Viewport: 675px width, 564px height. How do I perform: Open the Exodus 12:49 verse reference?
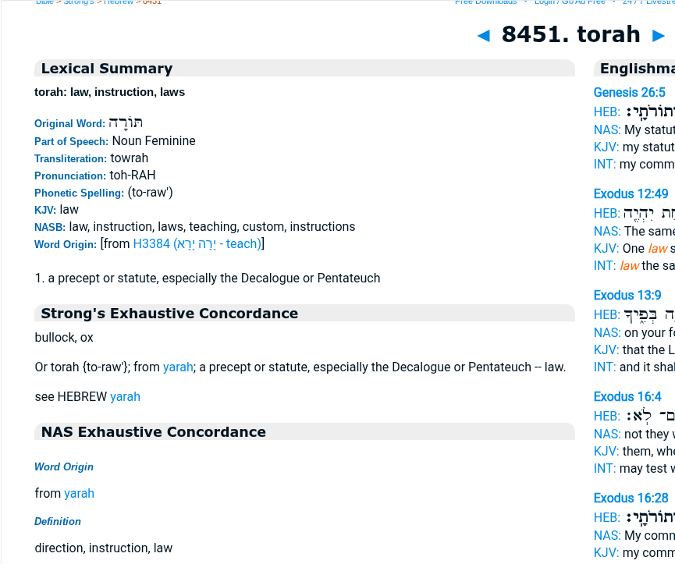coord(631,194)
